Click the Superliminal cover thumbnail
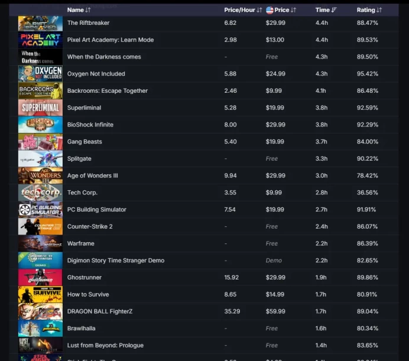 pos(40,108)
